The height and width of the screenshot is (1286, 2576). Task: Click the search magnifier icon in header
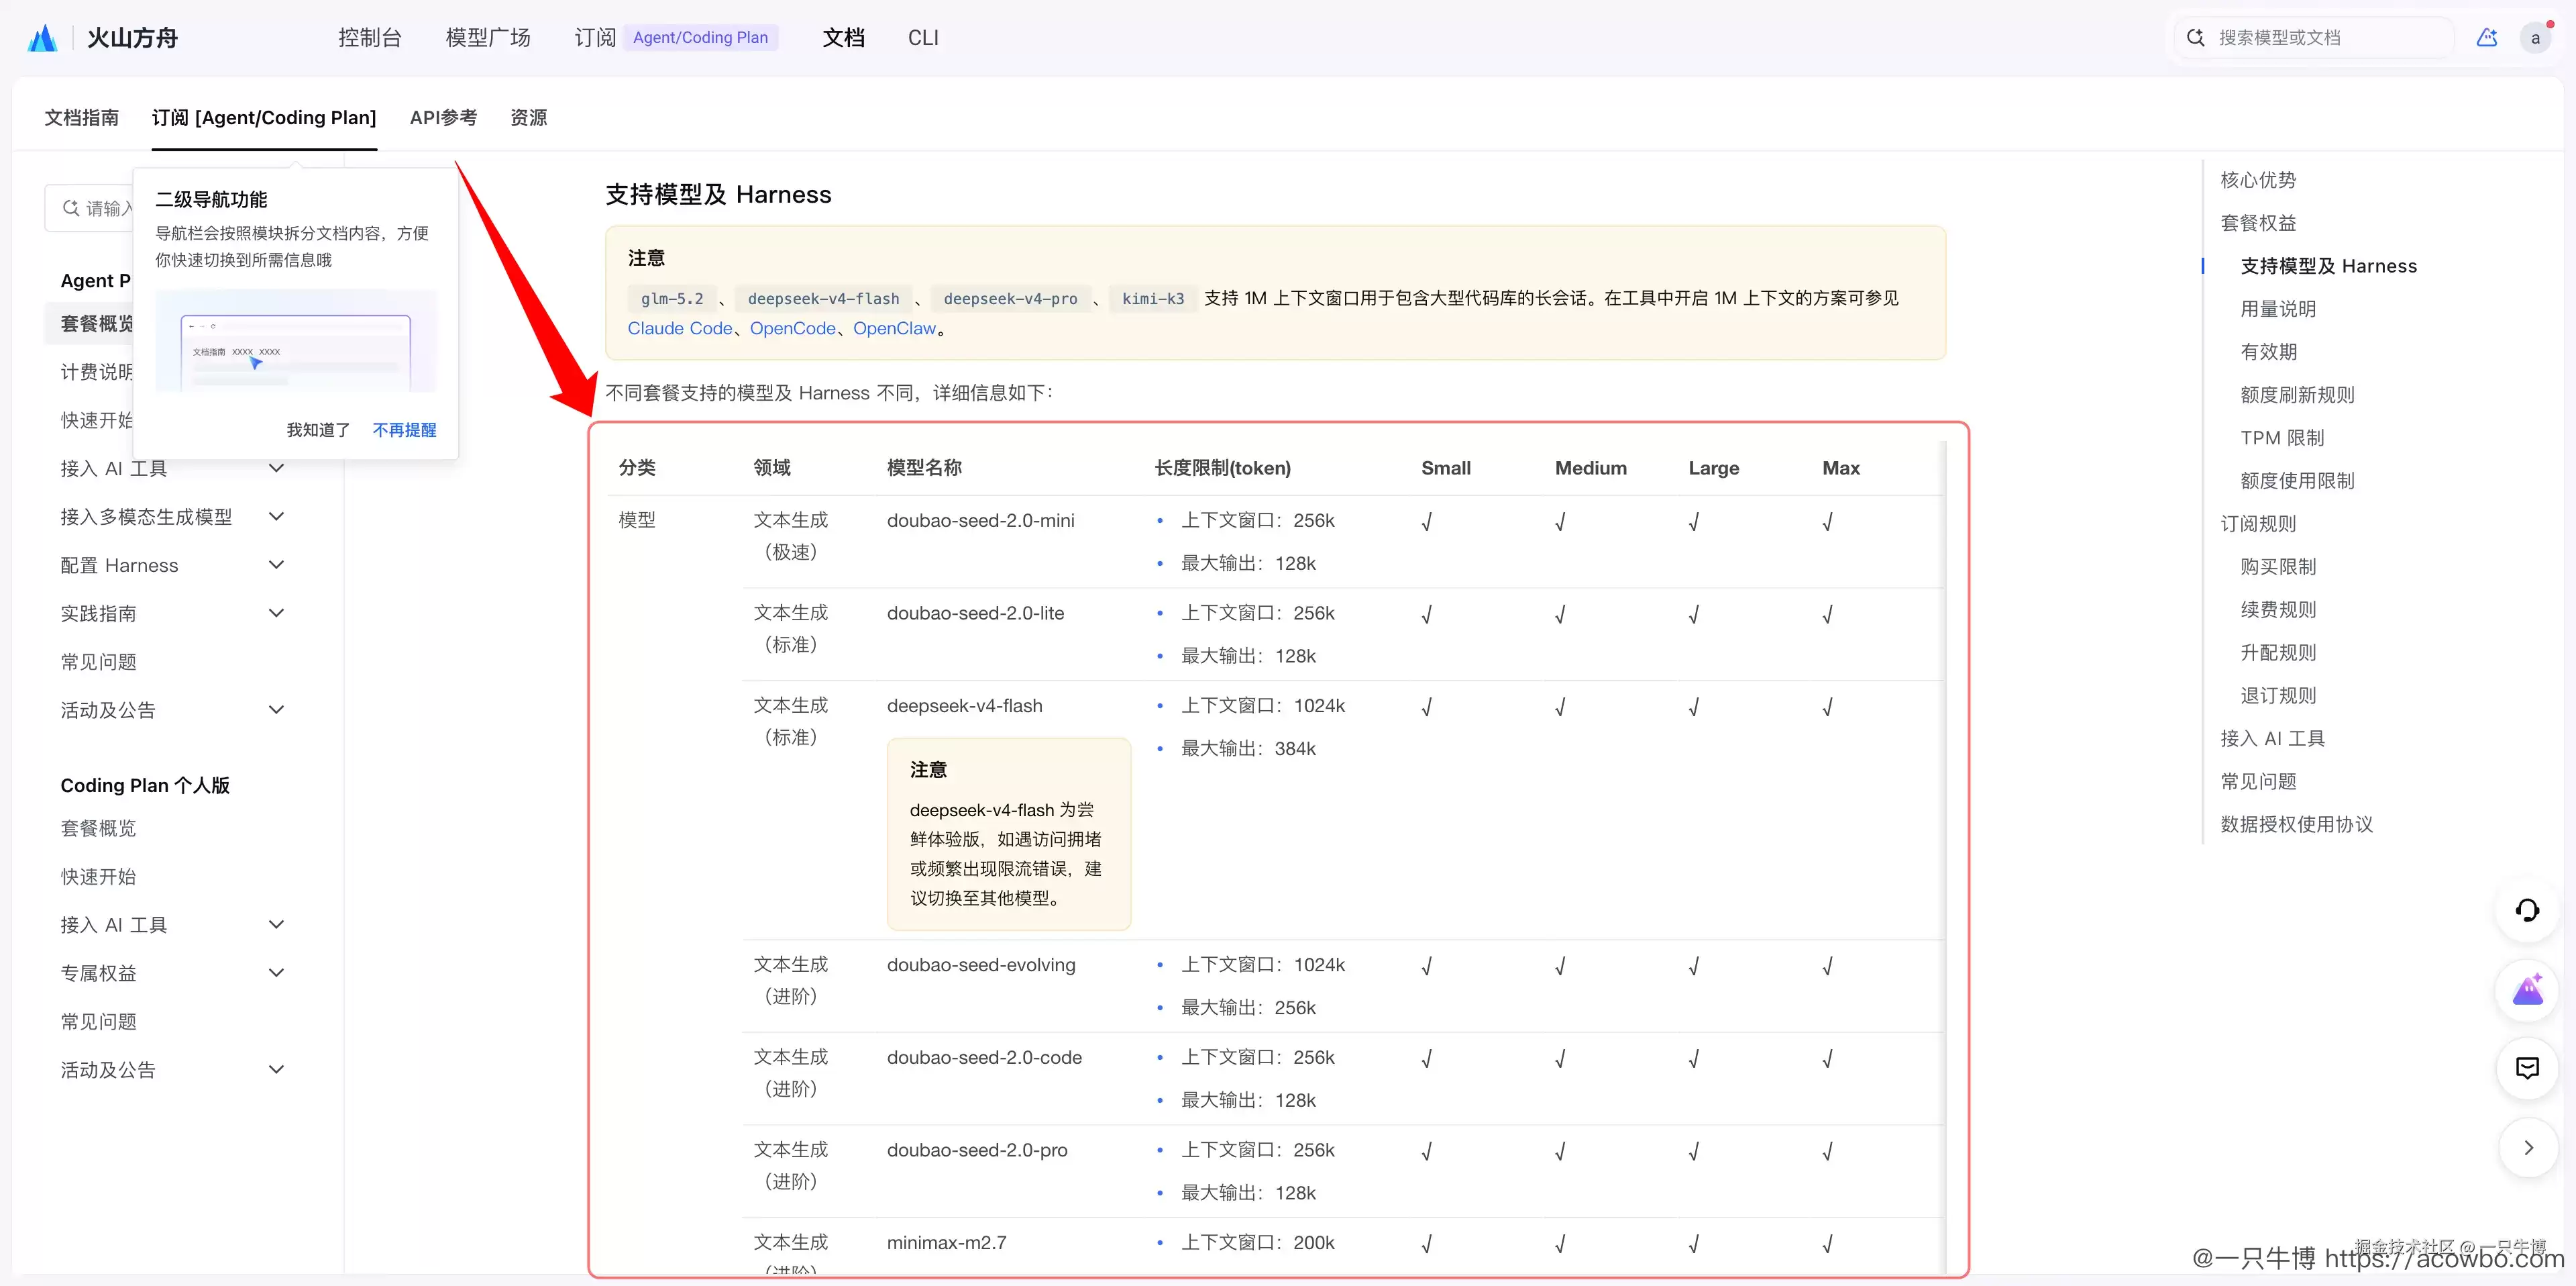point(2195,38)
